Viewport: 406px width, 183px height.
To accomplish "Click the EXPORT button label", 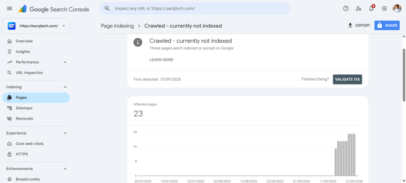I will click(x=363, y=26).
